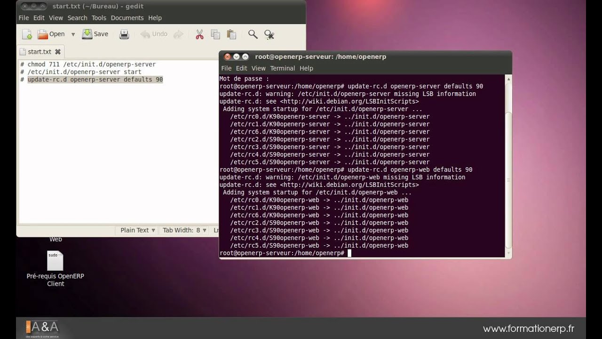Create new document in gedit toolbar
The height and width of the screenshot is (339, 602).
27,34
